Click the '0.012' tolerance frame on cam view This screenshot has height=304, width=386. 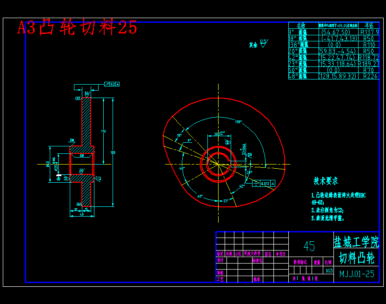pyautogui.click(x=264, y=184)
